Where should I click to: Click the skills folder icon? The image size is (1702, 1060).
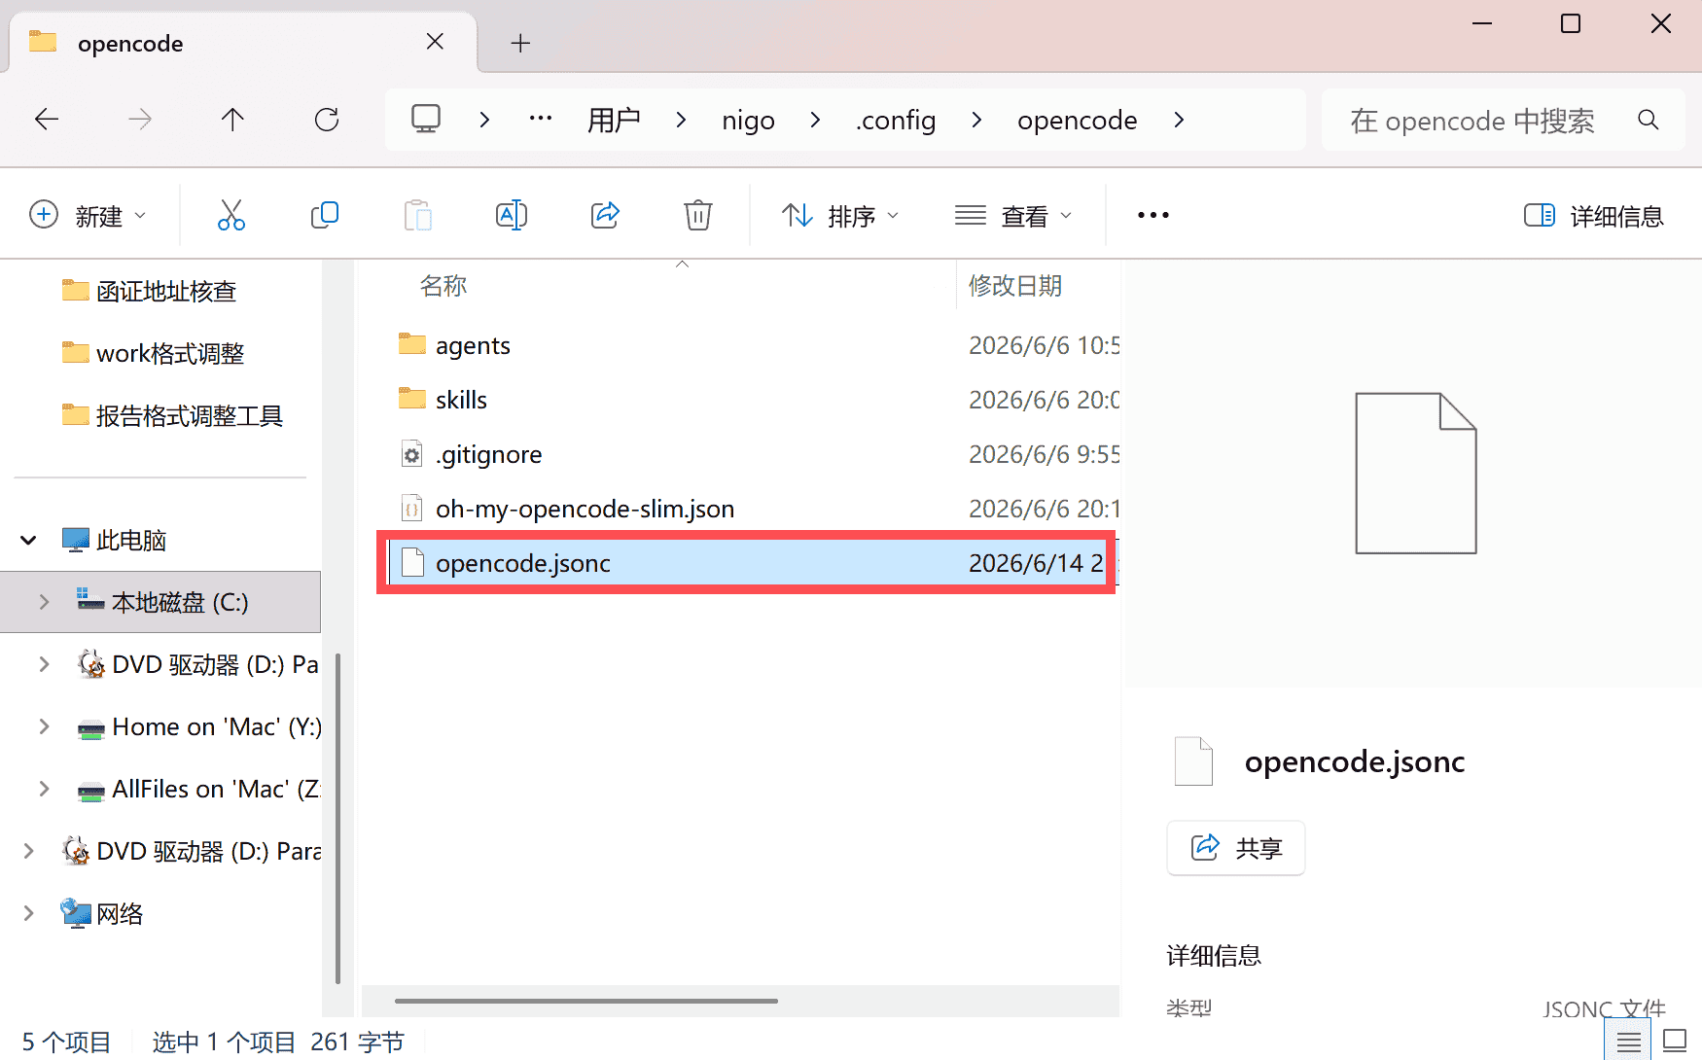point(412,399)
